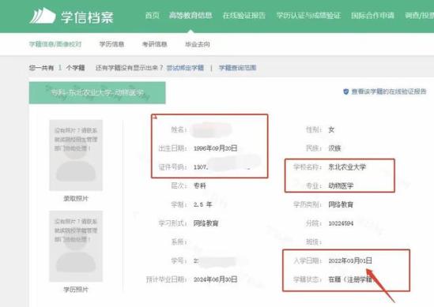Click 查看该学籍的在线验证报告 link
The width and height of the screenshot is (434, 307).
click(389, 92)
